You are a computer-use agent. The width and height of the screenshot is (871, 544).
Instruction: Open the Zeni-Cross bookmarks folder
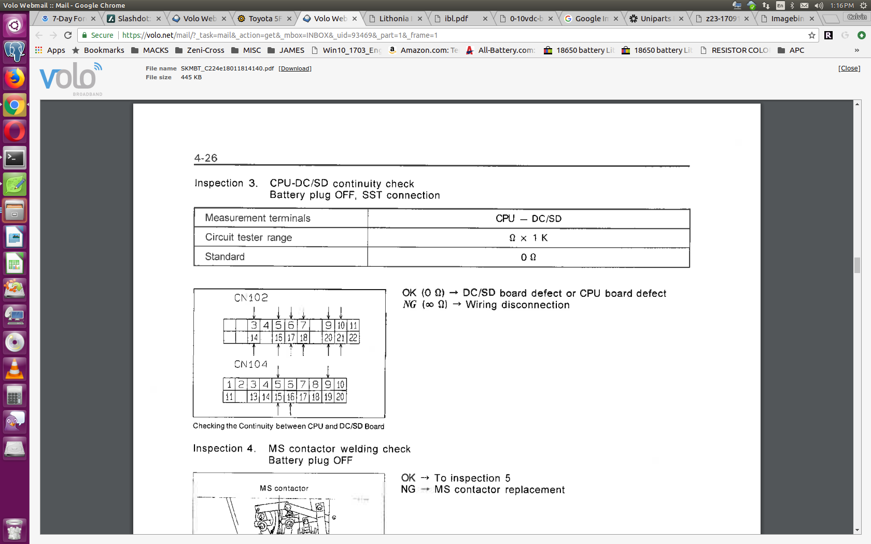(x=200, y=50)
